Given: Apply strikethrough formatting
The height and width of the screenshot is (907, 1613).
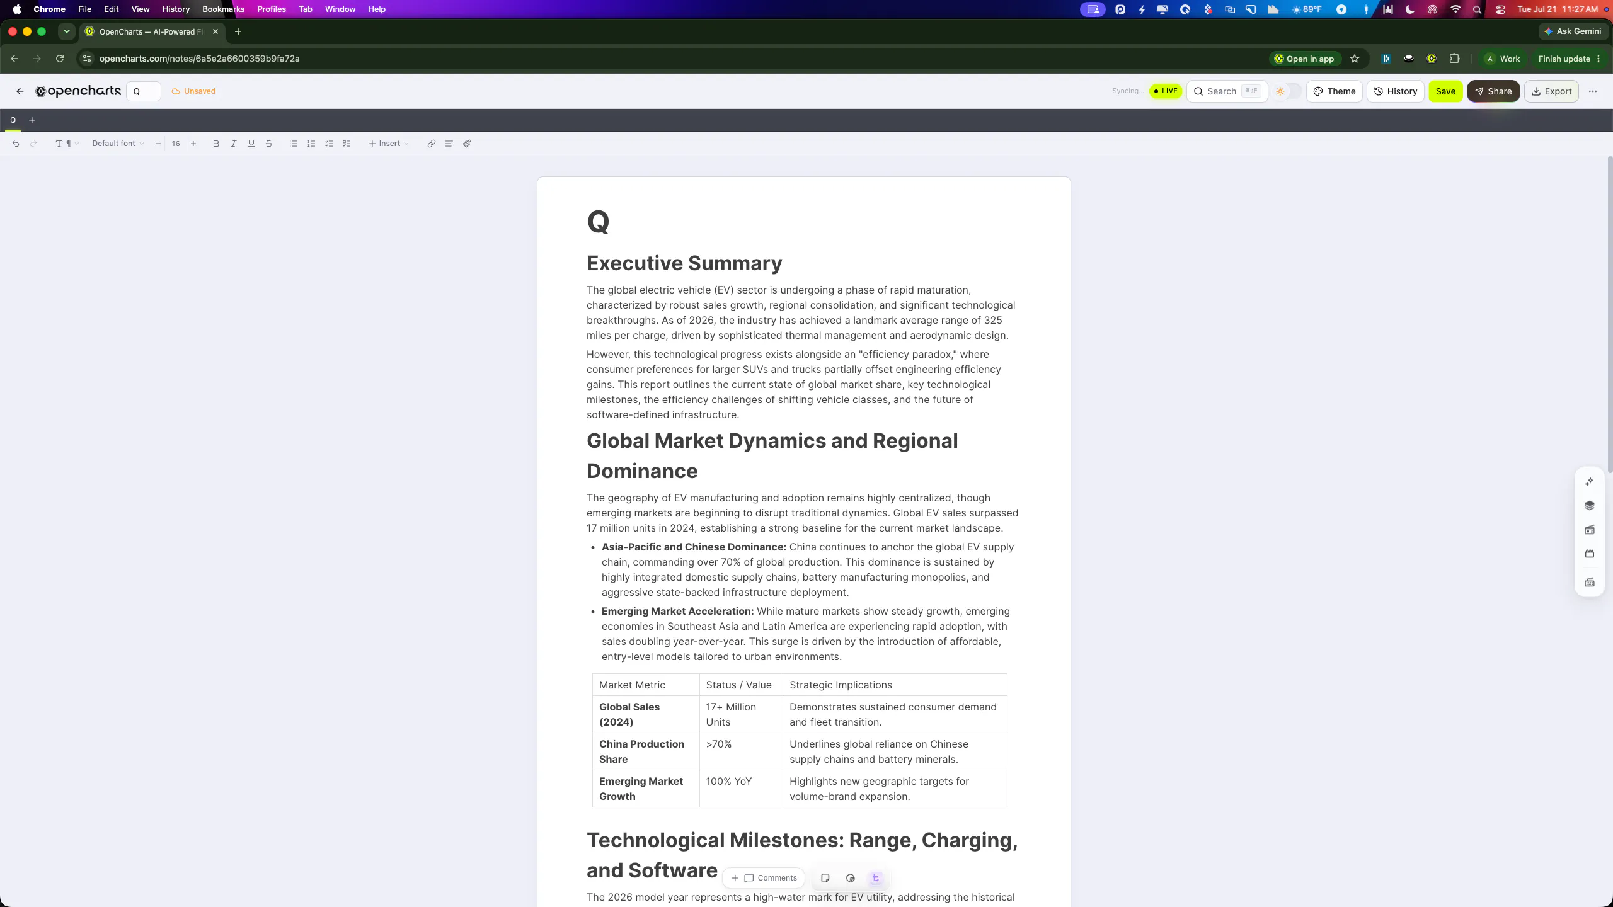Looking at the screenshot, I should (x=269, y=144).
